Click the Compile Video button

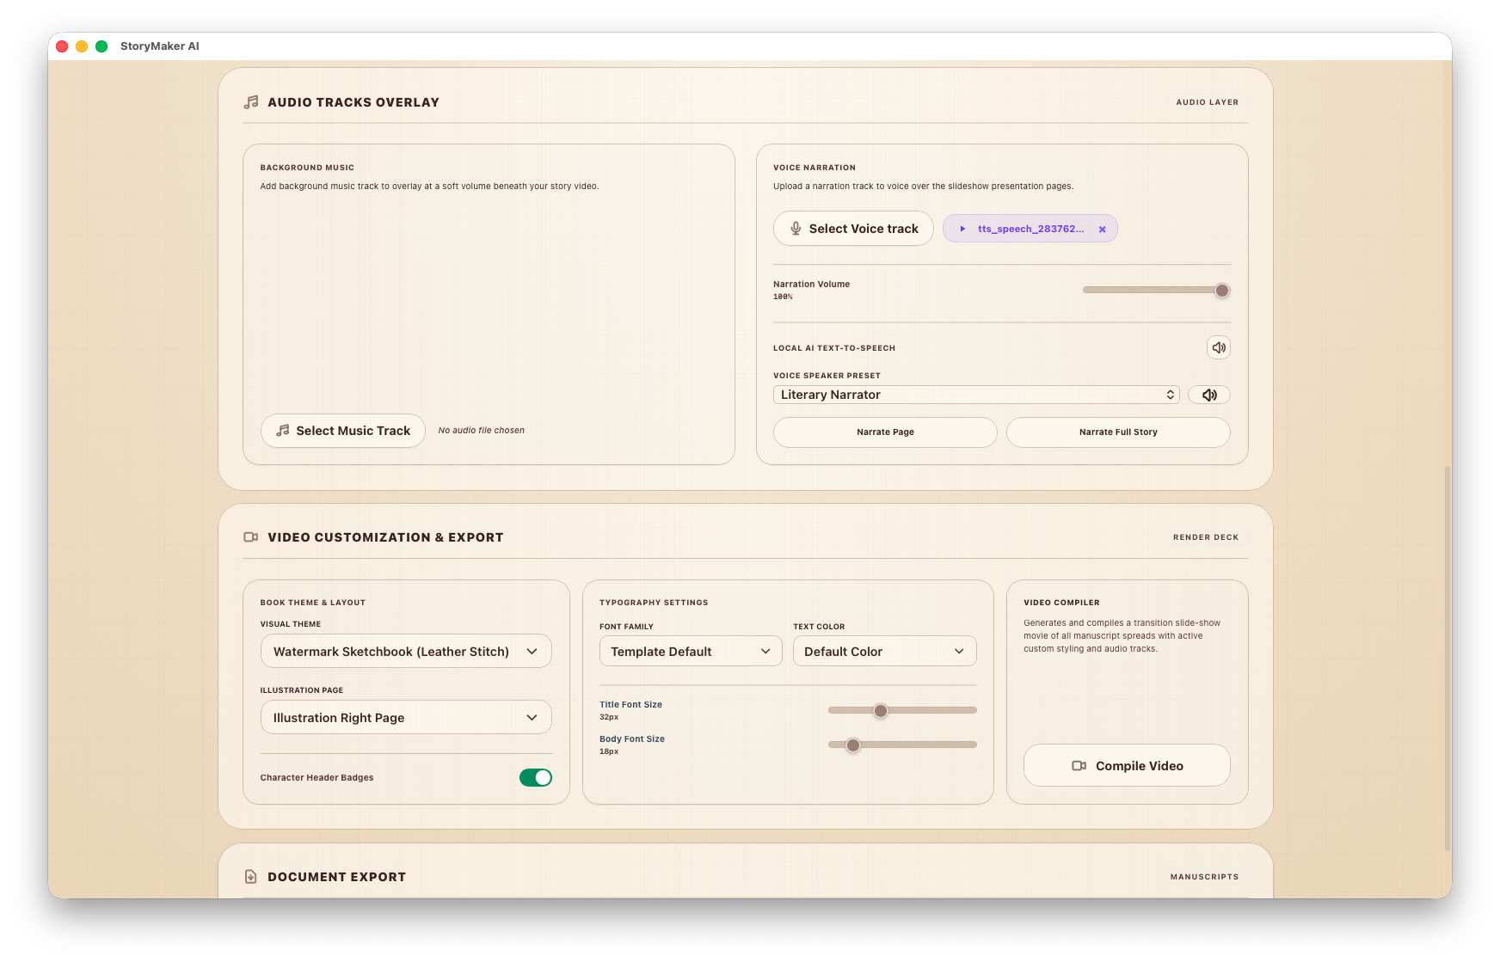(1127, 766)
